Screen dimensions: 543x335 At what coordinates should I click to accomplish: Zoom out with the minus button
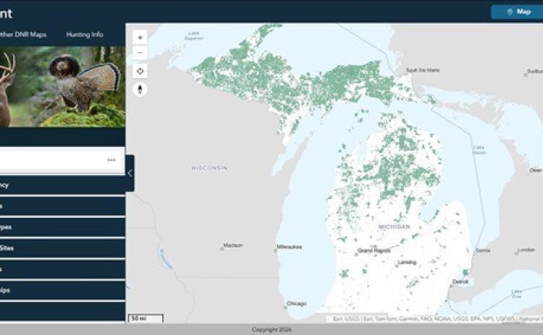(x=140, y=53)
